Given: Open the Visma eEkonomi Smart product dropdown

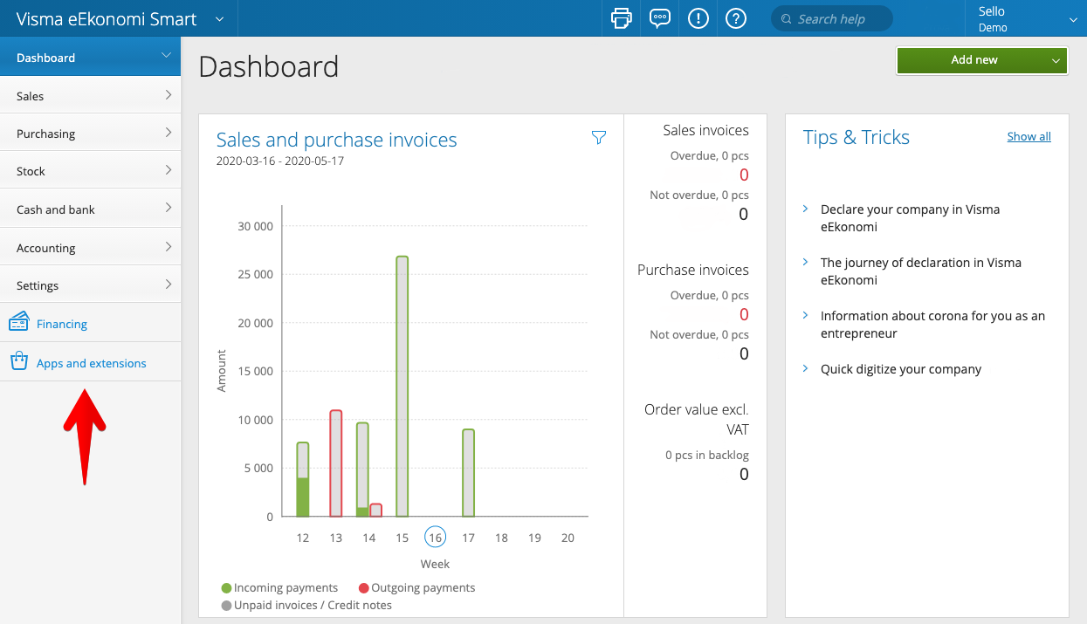Looking at the screenshot, I should (x=219, y=18).
